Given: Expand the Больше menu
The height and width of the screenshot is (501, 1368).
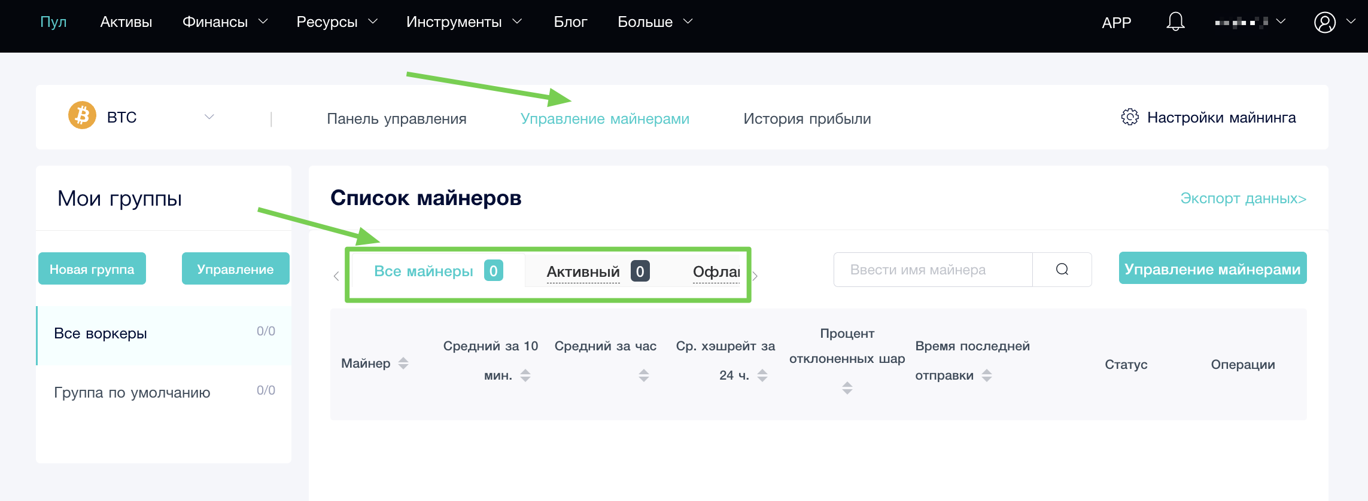Looking at the screenshot, I should [x=655, y=22].
